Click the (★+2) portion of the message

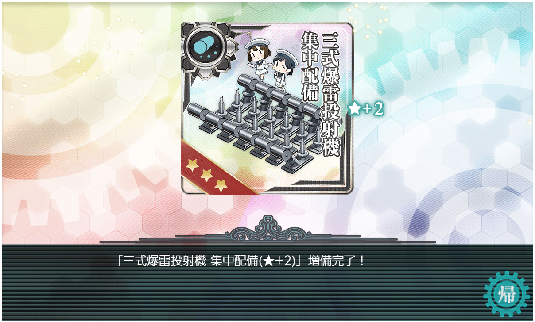[x=277, y=261]
